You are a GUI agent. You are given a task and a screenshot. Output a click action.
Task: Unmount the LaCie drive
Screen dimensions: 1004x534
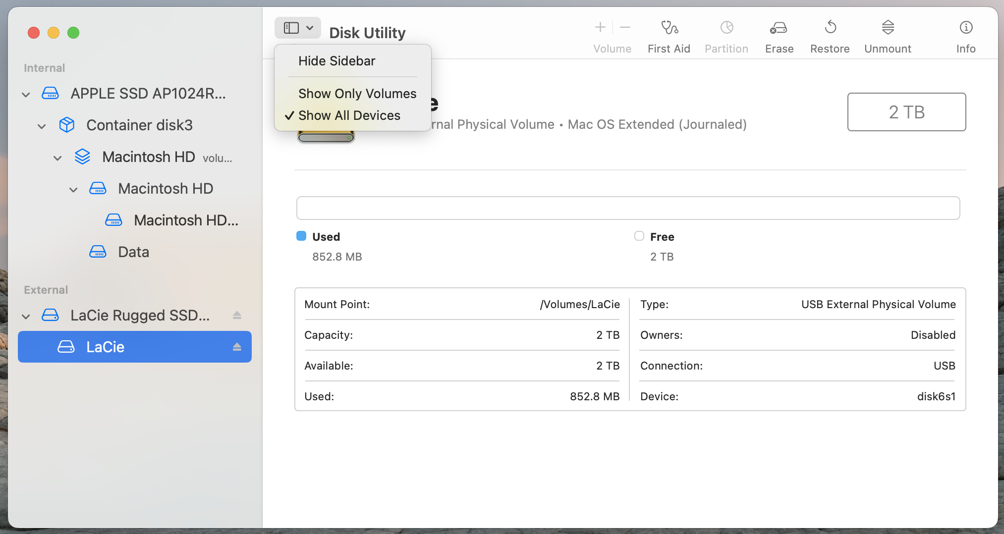888,35
